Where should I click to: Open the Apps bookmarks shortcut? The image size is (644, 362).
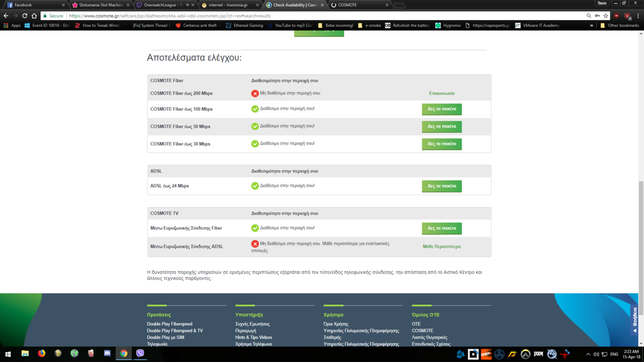point(12,25)
